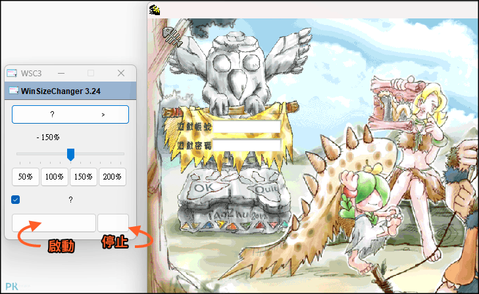This screenshot has height=294, width=479.
Task: Click the game account input field
Action: tap(246, 126)
